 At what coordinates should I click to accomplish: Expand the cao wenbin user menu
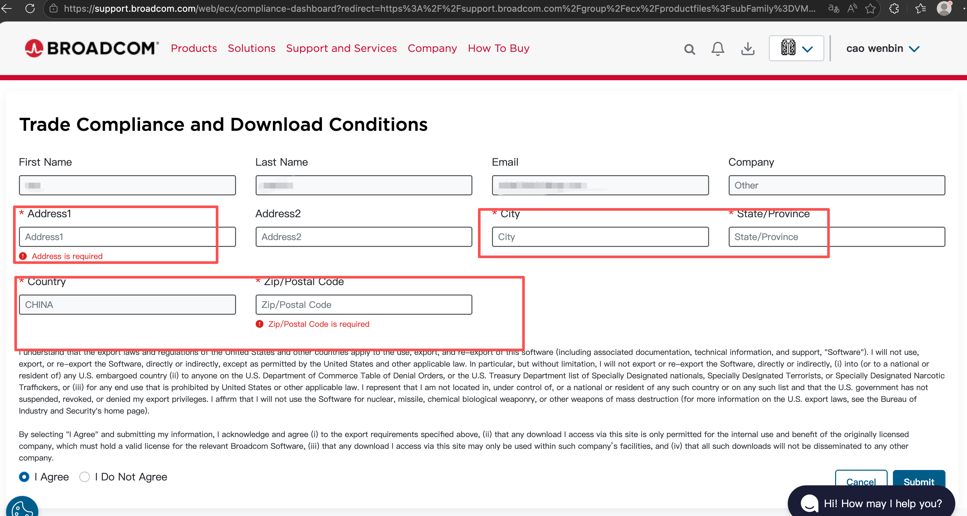pos(882,48)
